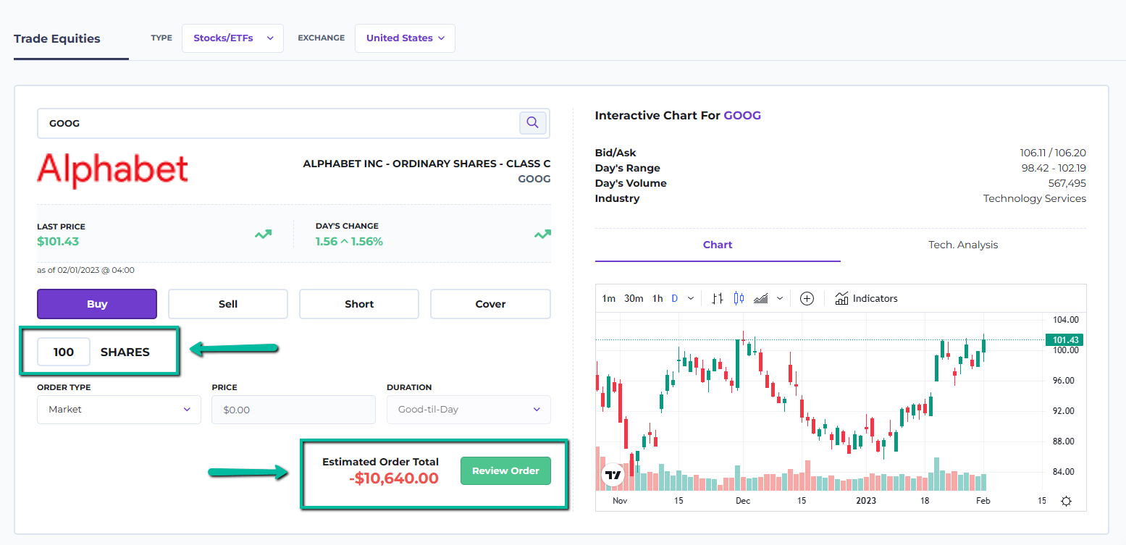Viewport: 1126px width, 545px height.
Task: Open the United States exchange dropdown
Action: point(405,38)
